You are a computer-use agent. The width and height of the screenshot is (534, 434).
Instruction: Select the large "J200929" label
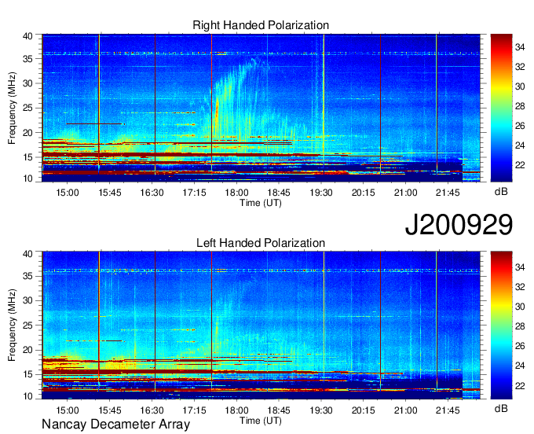tap(459, 225)
